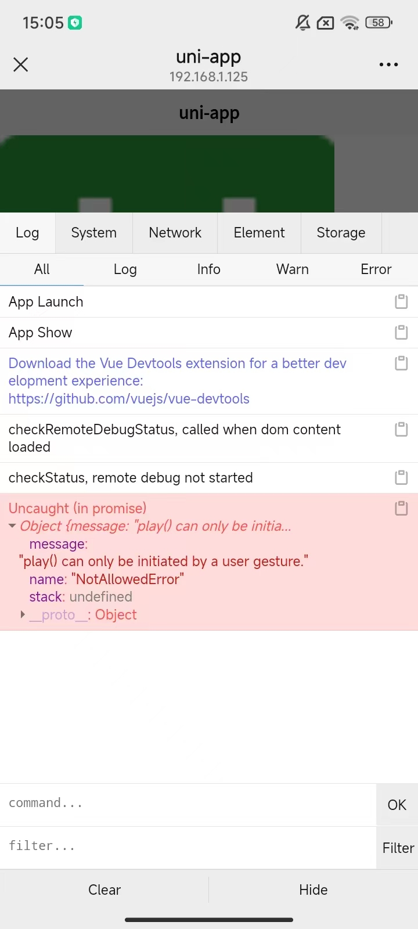The height and width of the screenshot is (929, 418).
Task: Copy the App Show log entry
Action: tap(401, 332)
